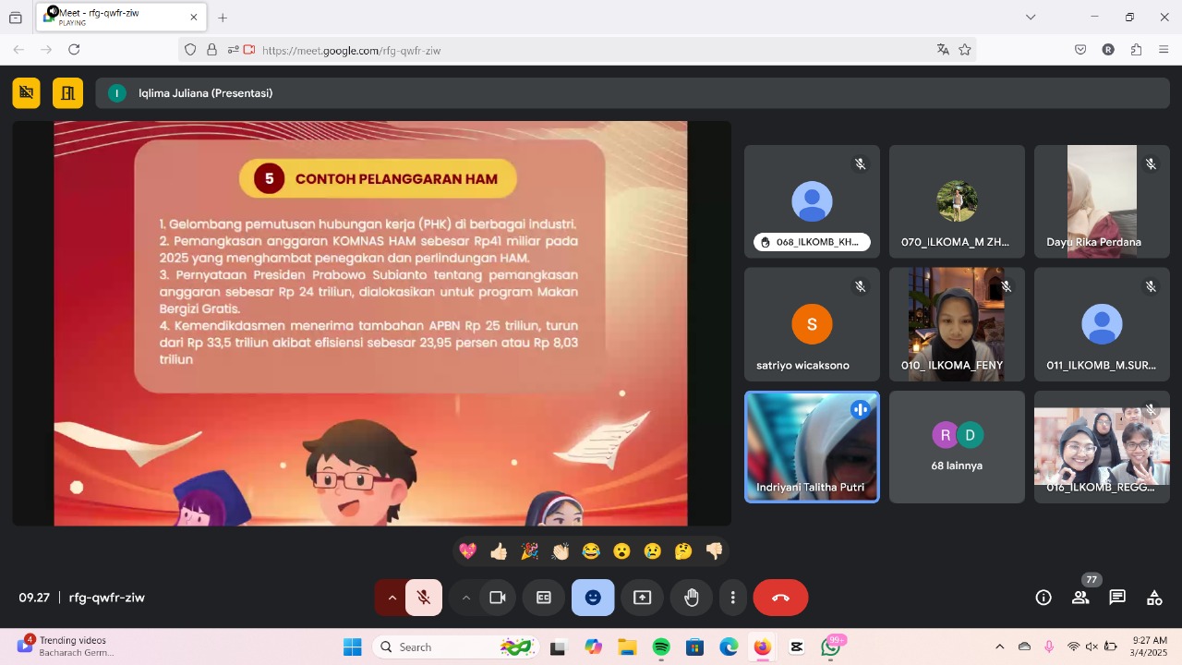
Task: Open the in-call chat panel
Action: (1117, 598)
